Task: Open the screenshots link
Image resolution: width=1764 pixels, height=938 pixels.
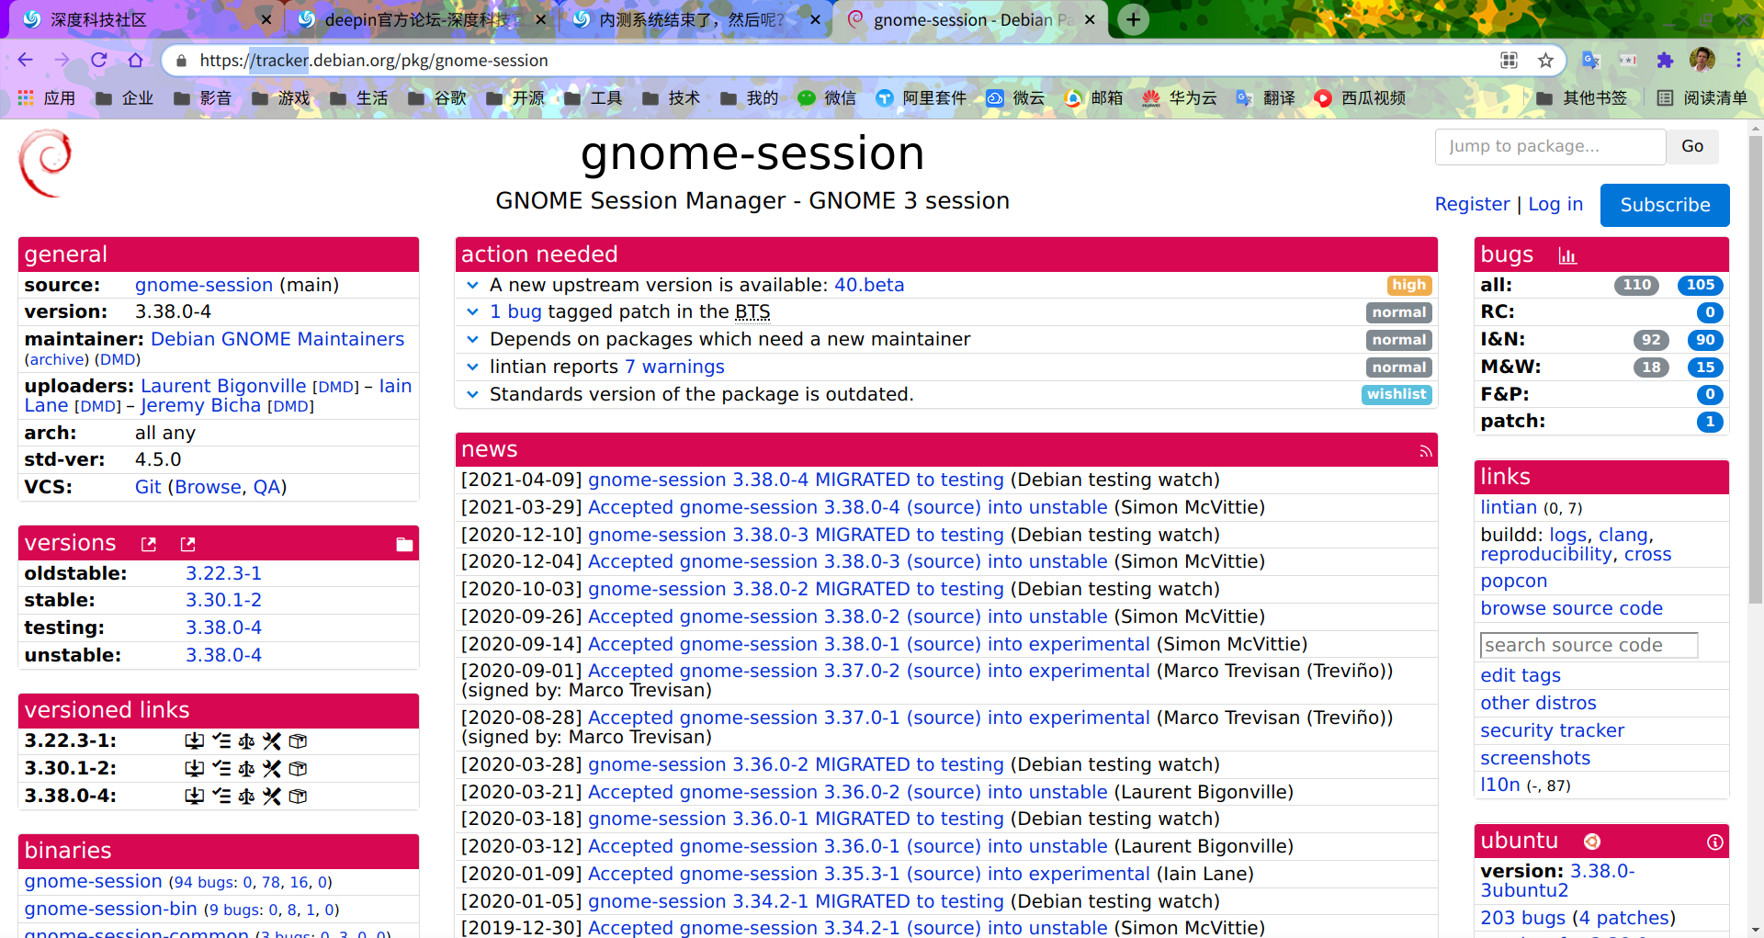Action: [1535, 758]
